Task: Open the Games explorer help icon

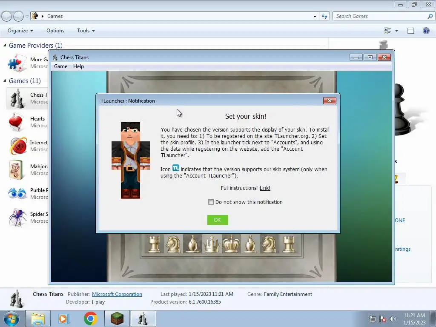Action: (x=426, y=31)
